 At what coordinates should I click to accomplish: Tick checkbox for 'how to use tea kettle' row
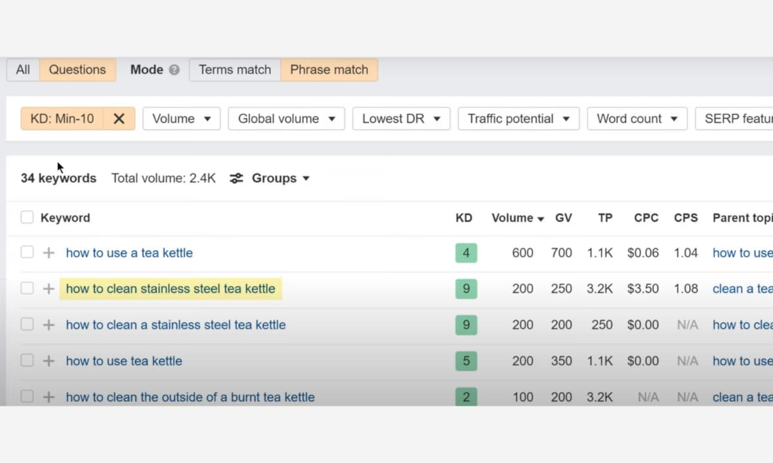click(27, 361)
